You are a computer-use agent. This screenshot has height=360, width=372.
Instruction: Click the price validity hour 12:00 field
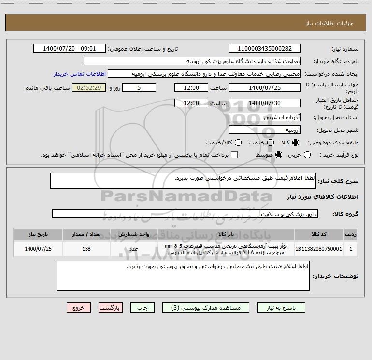(x=191, y=103)
